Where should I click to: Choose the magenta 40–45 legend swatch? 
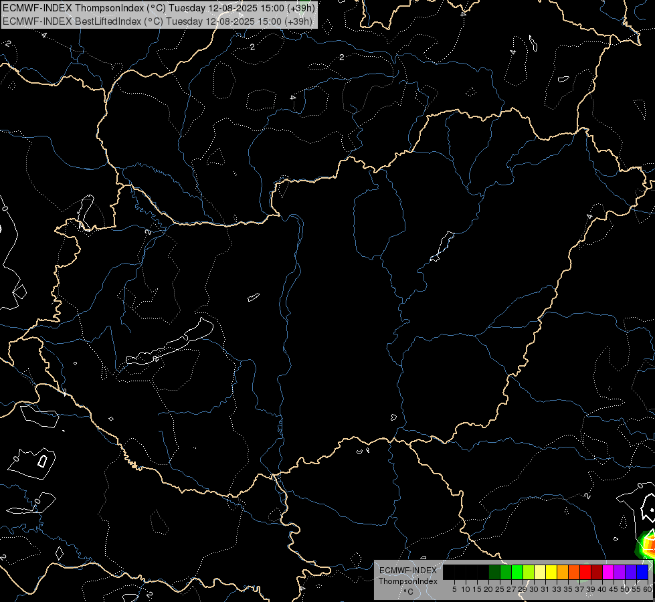(608, 572)
